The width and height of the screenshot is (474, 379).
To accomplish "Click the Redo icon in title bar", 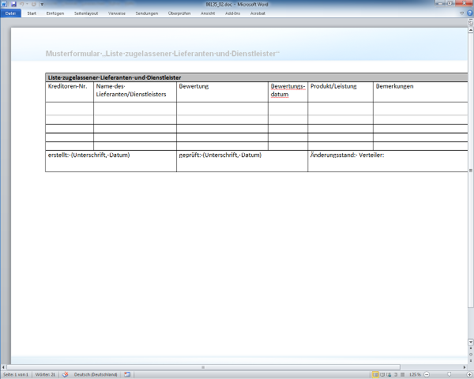I will 32,5.
